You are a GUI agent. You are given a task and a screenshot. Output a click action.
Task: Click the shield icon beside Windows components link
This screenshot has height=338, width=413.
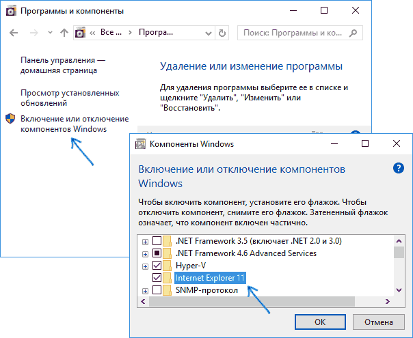[x=10, y=119]
